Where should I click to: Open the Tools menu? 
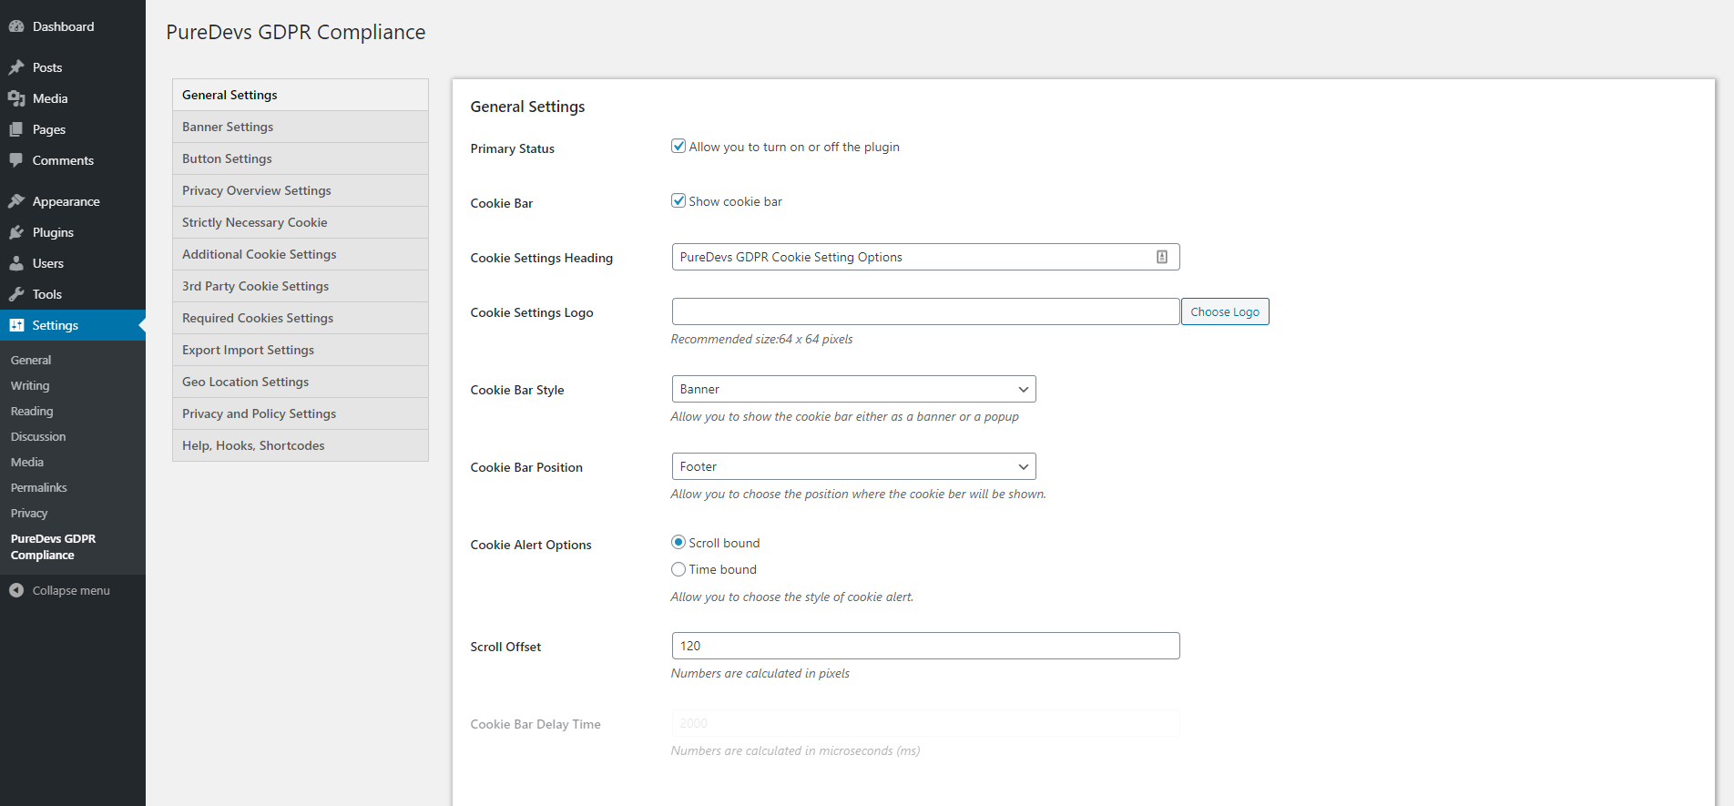click(73, 294)
